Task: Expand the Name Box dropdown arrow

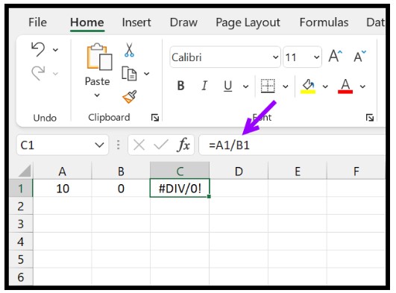Action: tap(99, 145)
